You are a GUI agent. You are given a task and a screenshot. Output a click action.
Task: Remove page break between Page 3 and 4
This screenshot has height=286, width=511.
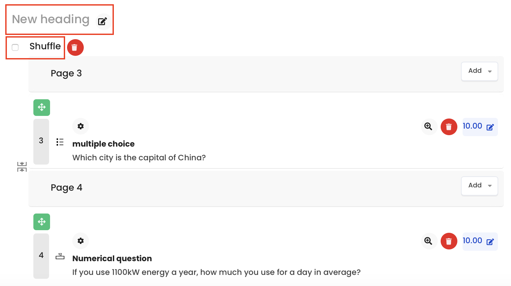tap(22, 167)
